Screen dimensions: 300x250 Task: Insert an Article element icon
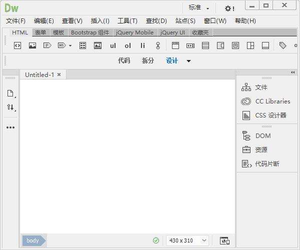[235, 45]
